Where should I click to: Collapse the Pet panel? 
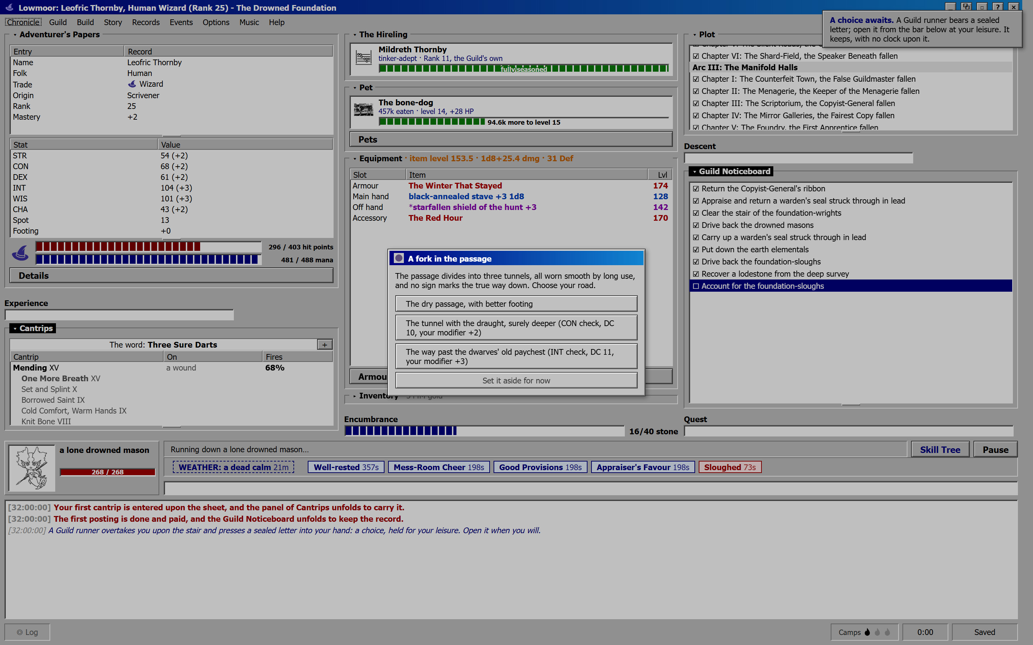[355, 87]
